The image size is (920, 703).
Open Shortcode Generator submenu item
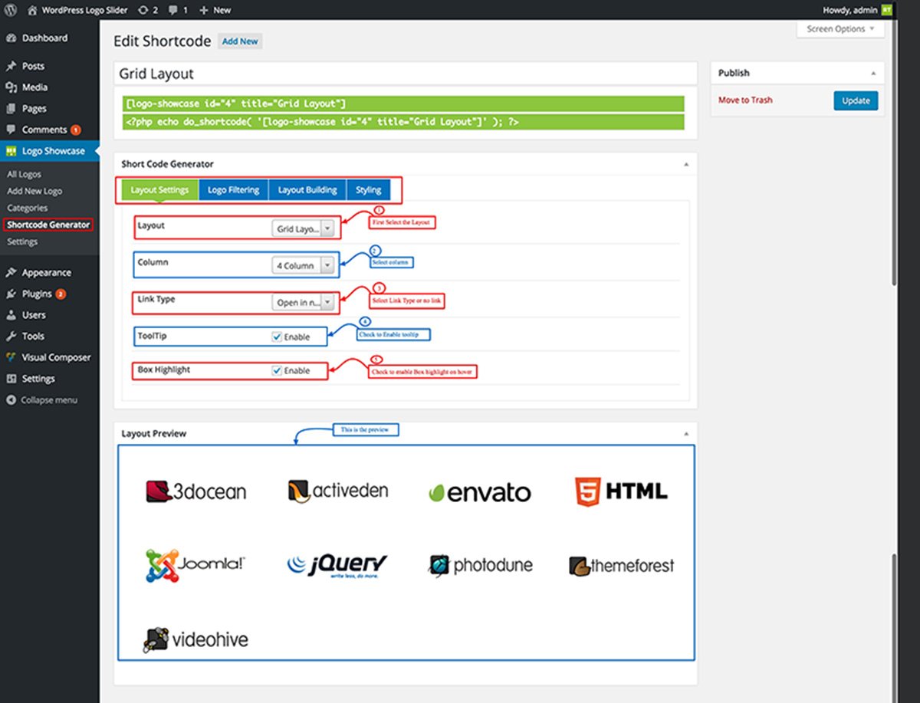click(48, 225)
